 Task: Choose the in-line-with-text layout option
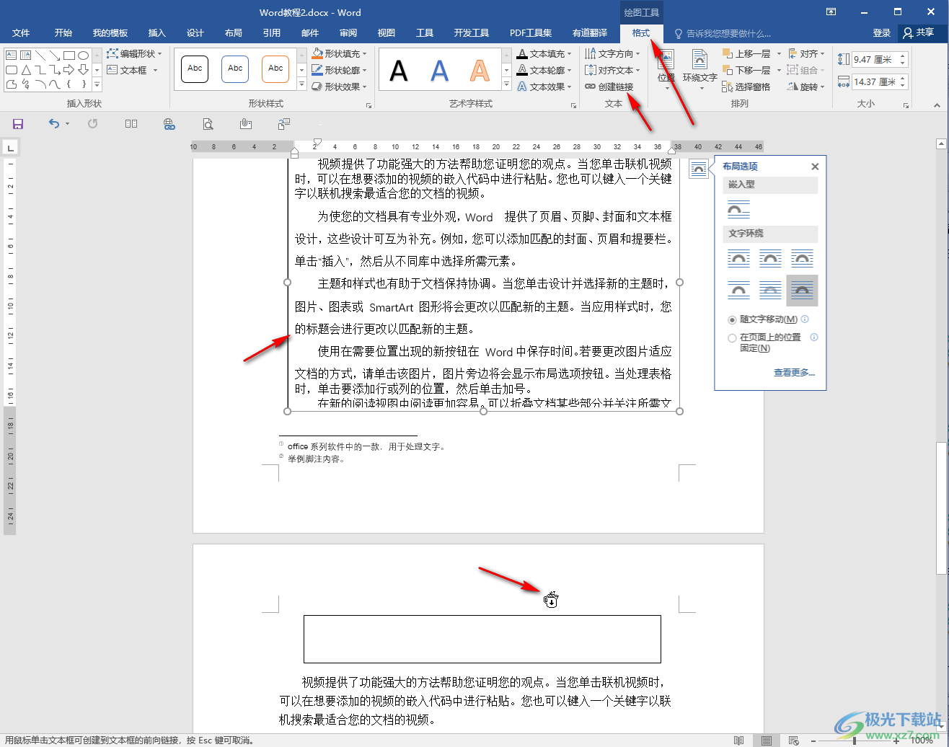point(738,210)
